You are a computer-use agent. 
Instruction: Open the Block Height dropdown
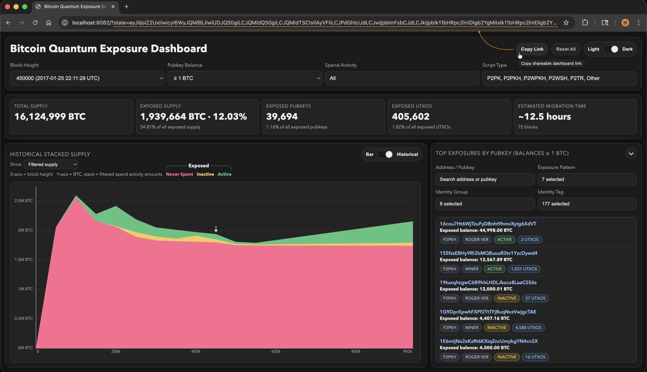[x=87, y=78]
